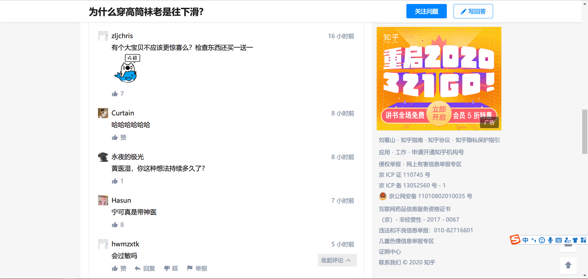Viewport: 588px width, 279px height.
Task: Click the 重启2020 advertisement banner
Action: 439,78
